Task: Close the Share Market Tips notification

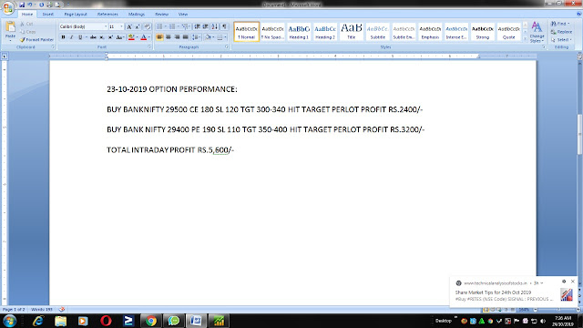Action: coord(573,282)
